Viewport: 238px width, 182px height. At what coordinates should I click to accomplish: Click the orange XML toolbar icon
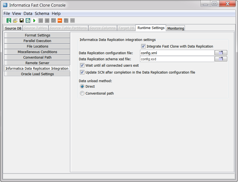pos(60,20)
